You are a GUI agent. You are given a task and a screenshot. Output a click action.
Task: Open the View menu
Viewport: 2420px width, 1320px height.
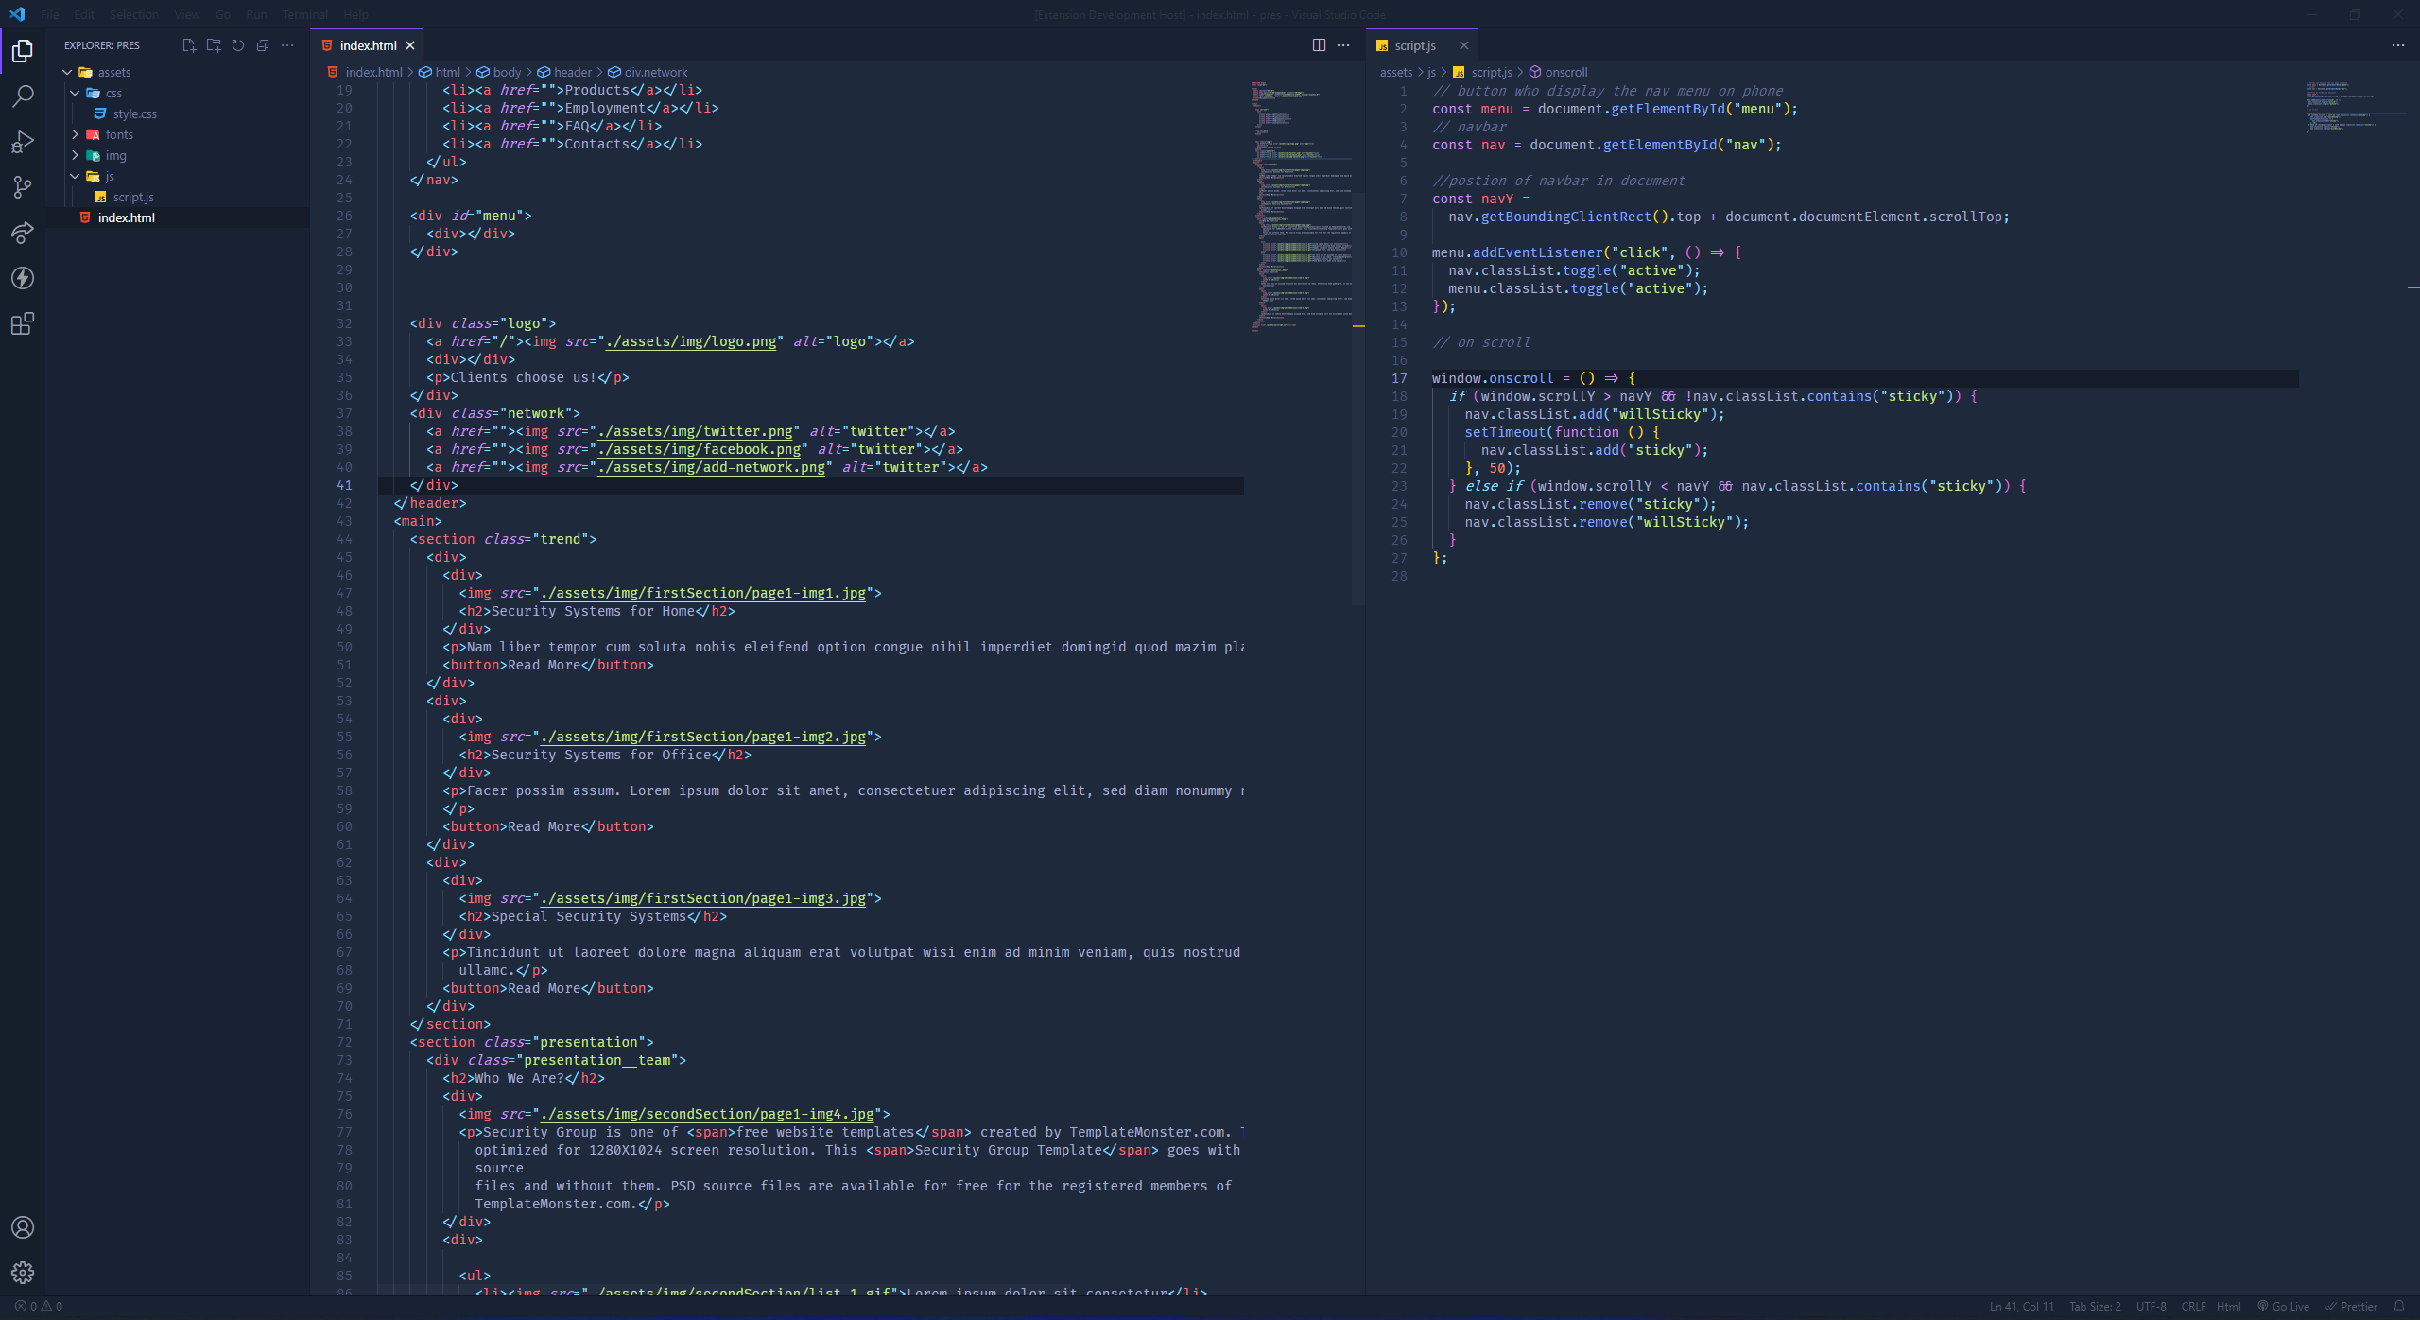click(187, 14)
